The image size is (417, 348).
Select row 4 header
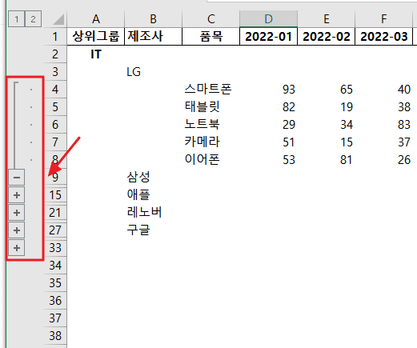(55, 90)
